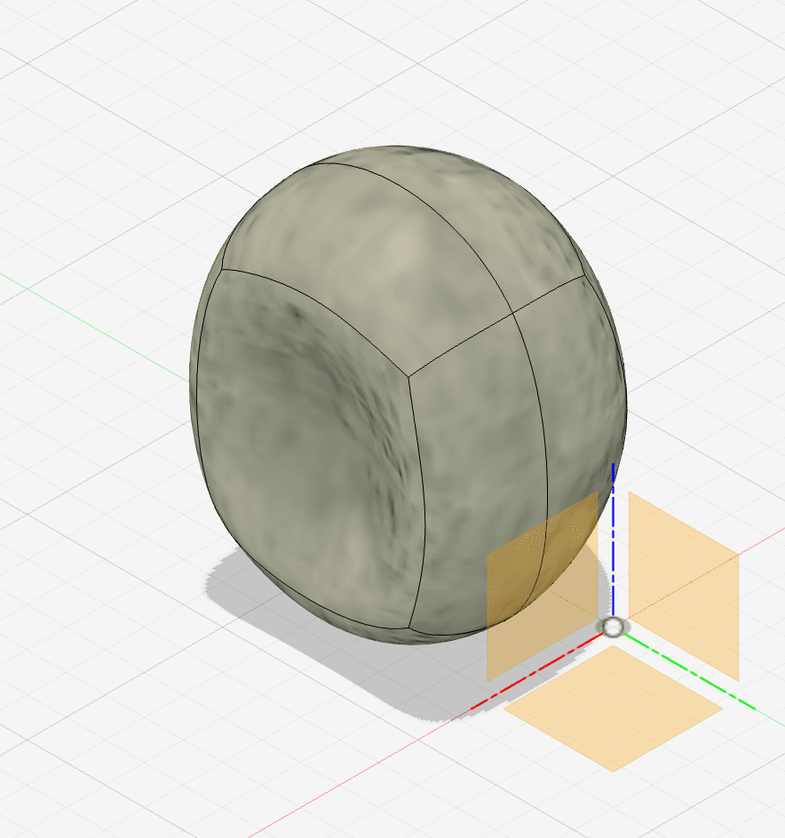The width and height of the screenshot is (785, 838).
Task: Select the vertical origin plane overlapping the body
Action: 542,586
